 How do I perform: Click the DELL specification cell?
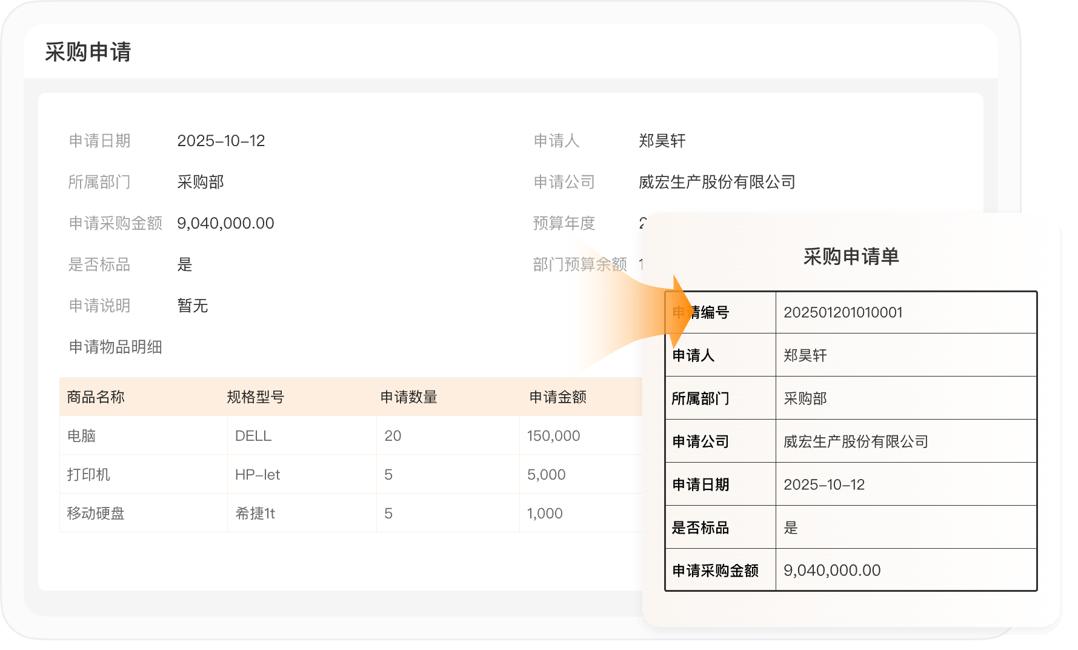pos(253,436)
